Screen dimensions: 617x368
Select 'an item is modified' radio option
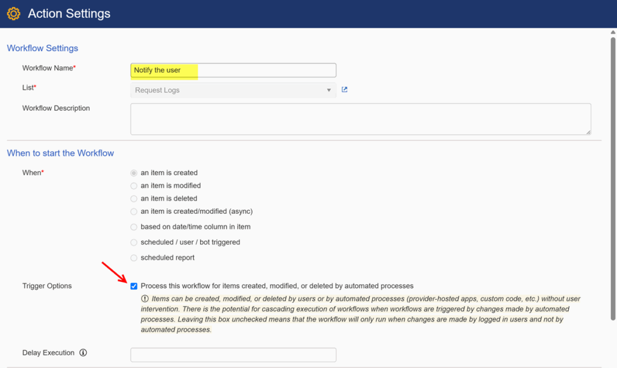pyautogui.click(x=134, y=186)
